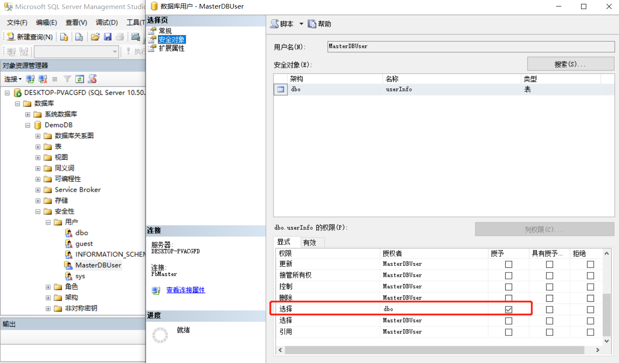Uncheck the granted 选择 permission for dbo
619x363 pixels.
tap(508, 309)
